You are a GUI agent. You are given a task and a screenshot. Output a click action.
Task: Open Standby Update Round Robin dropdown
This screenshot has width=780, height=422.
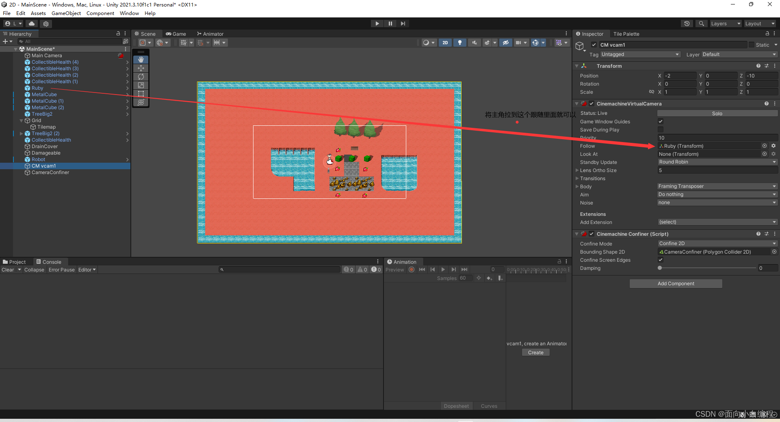click(x=717, y=162)
